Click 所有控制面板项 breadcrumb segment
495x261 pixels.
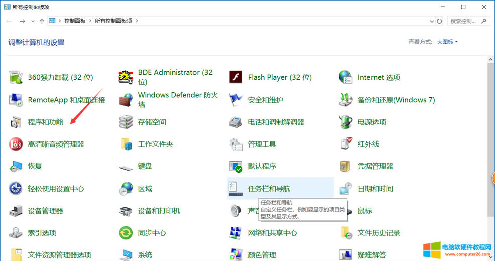[115, 21]
